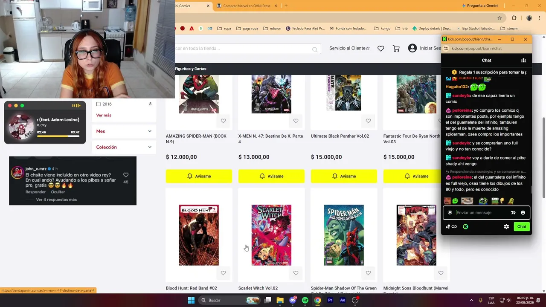This screenshot has height=307, width=546.
Task: Expand the Colección filter section
Action: pyautogui.click(x=124, y=147)
